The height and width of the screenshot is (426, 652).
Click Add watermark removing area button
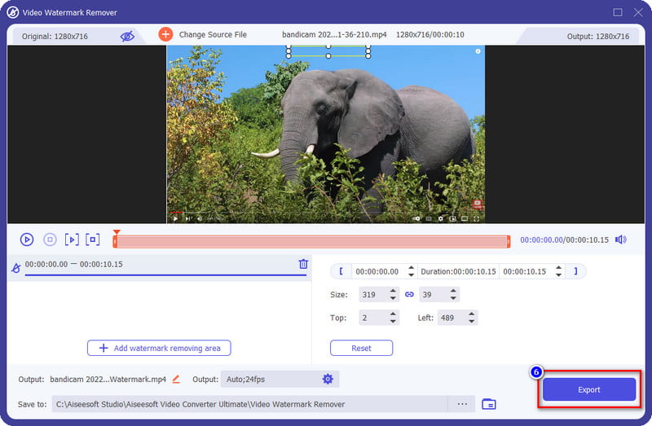[159, 348]
